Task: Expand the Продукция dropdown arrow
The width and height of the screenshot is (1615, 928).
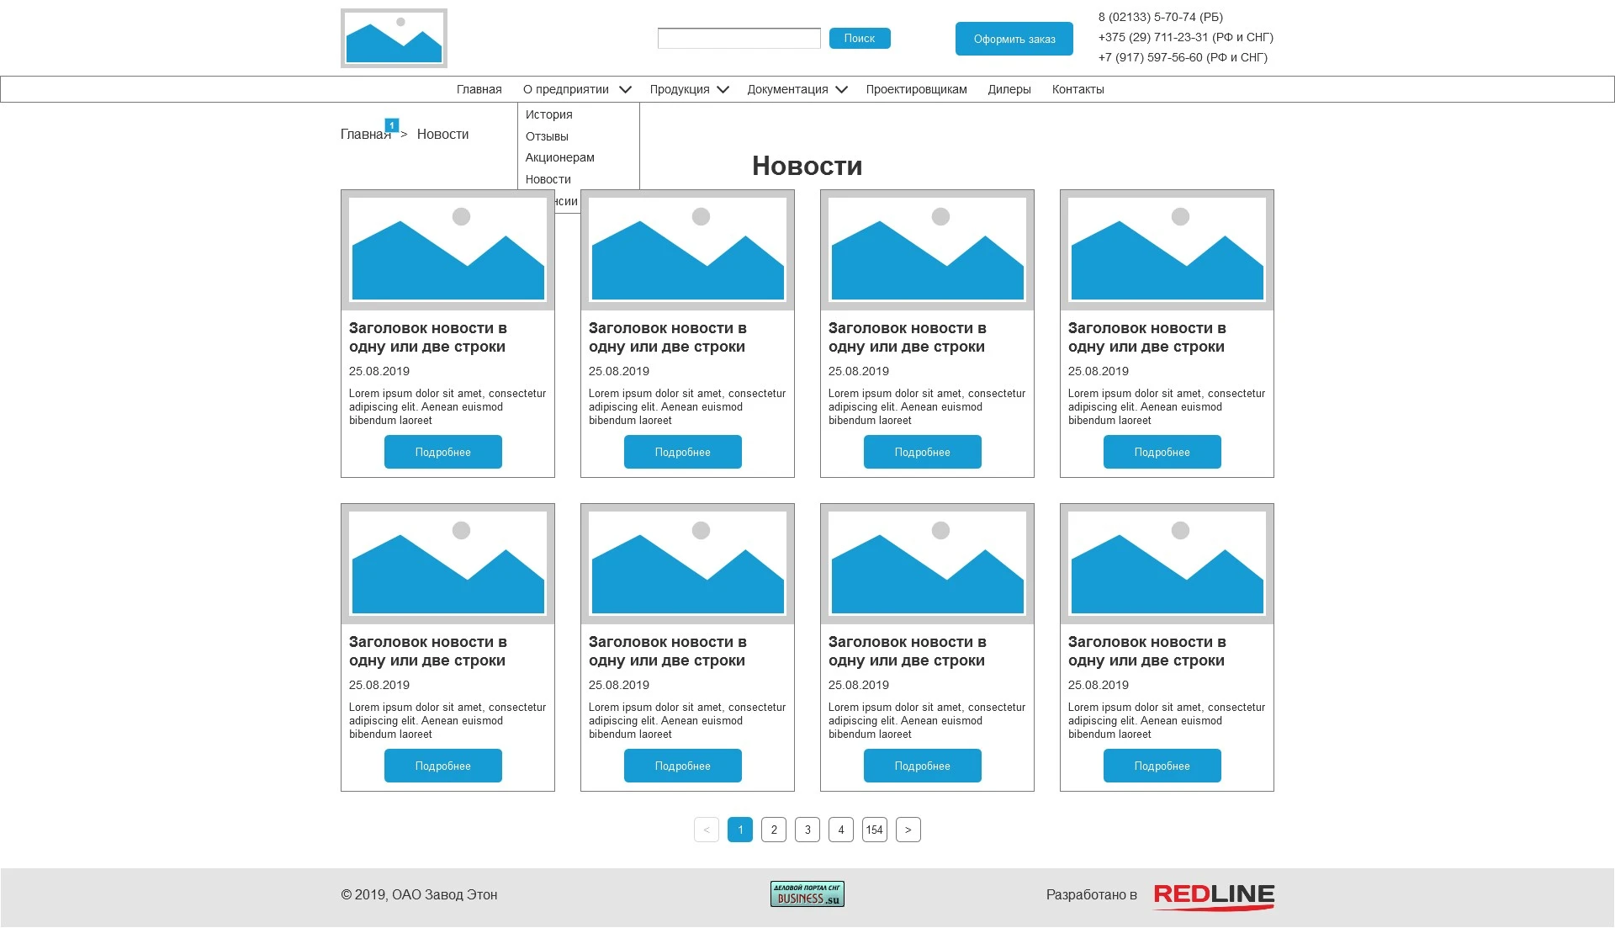Action: tap(723, 89)
